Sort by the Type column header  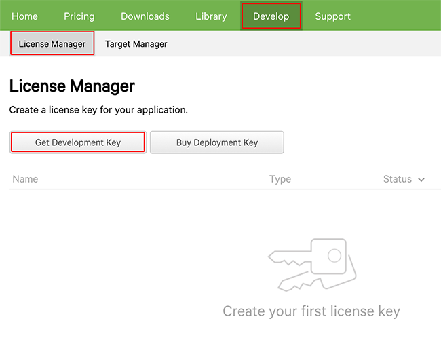[x=280, y=179]
